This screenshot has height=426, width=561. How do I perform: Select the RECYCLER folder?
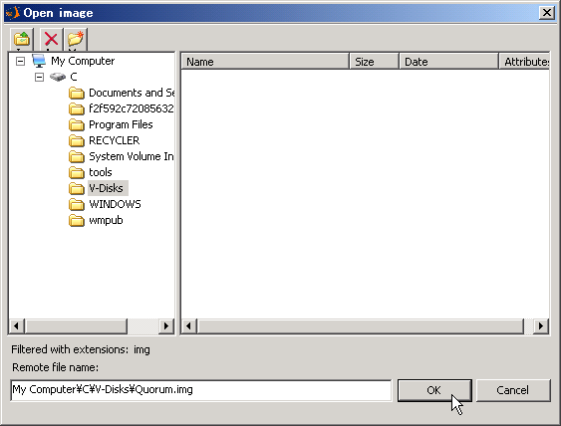[104, 140]
